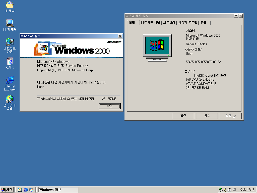Screen dimensions: 257x193
Task: Click the Service Pack 4 text in 시스템 등록 정보
Action: [x=196, y=44]
